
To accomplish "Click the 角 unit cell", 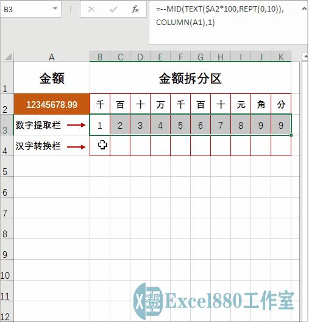I will [261, 104].
